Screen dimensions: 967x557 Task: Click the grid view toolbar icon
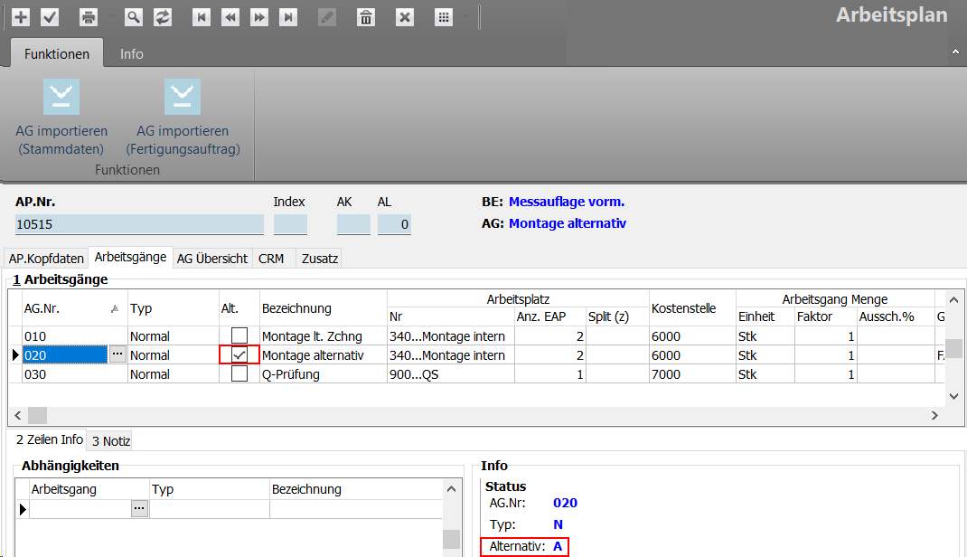click(444, 17)
